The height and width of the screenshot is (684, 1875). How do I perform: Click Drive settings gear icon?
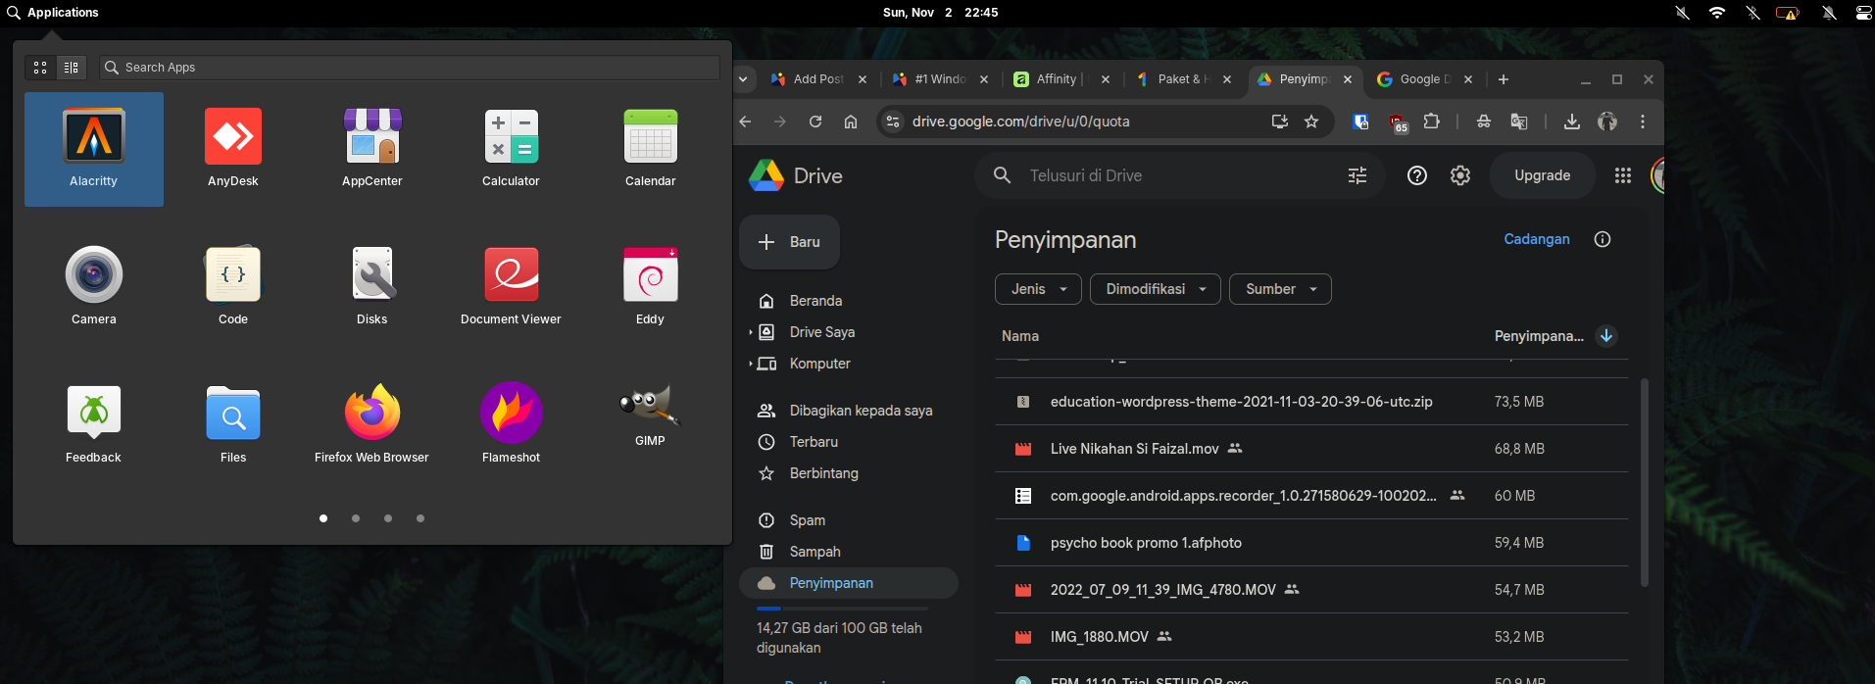point(1460,175)
